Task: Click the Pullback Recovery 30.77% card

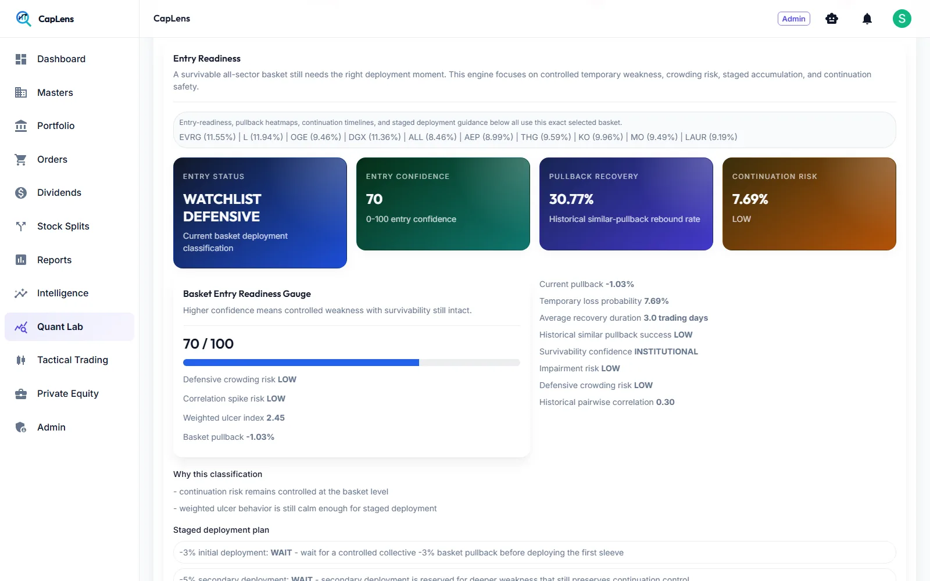Action: tap(626, 204)
